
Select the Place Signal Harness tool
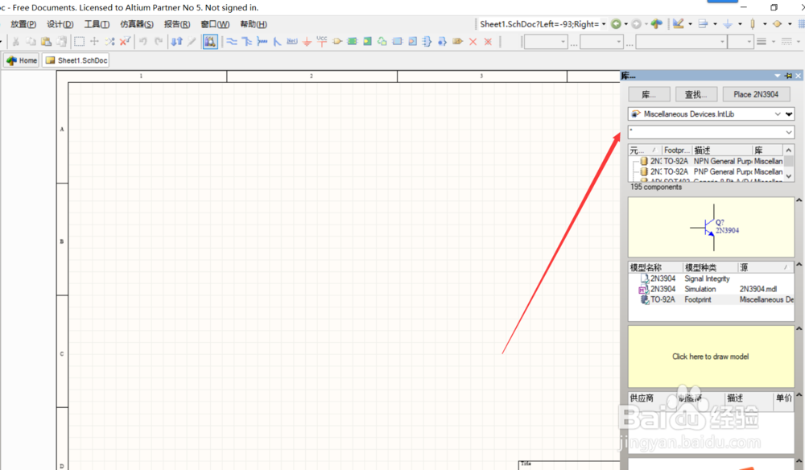coord(262,42)
